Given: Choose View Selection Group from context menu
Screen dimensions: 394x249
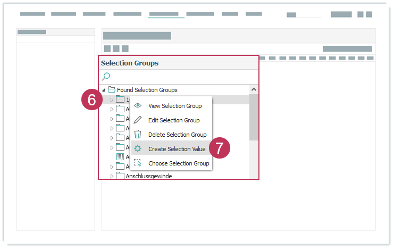Looking at the screenshot, I should coord(174,106).
